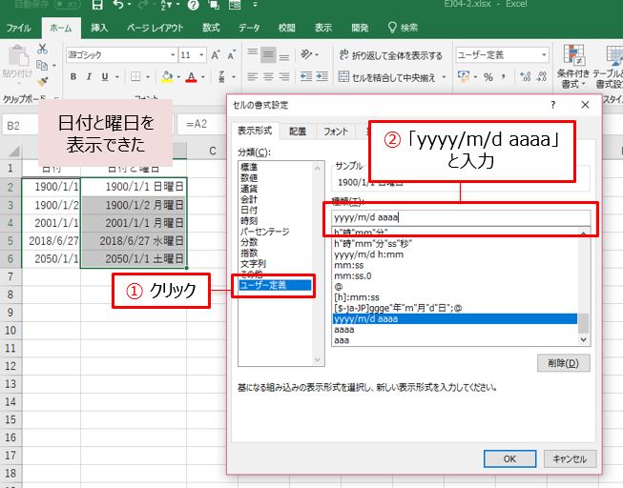
Task: Select 標準 in the category list
Action: click(x=249, y=167)
